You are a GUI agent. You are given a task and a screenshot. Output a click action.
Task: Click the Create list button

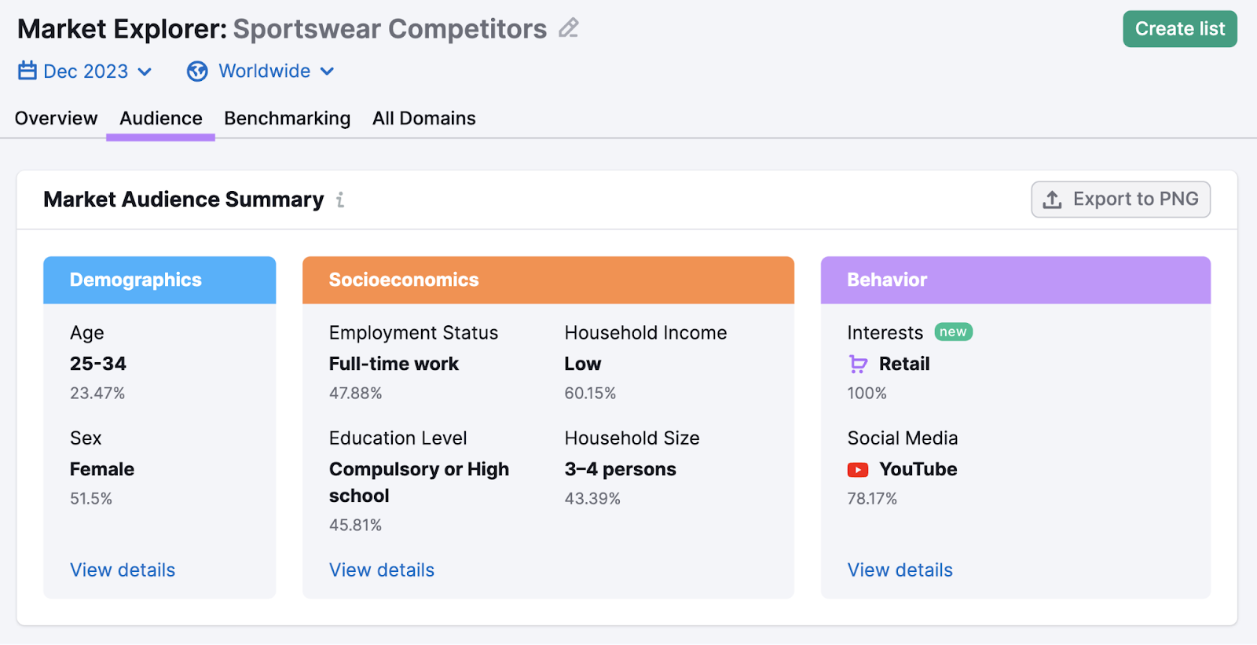click(1179, 28)
